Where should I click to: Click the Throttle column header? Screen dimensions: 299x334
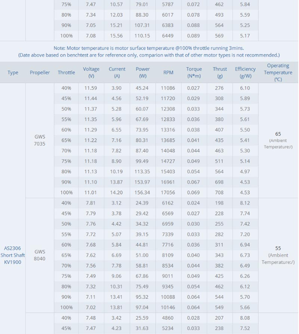(66, 72)
